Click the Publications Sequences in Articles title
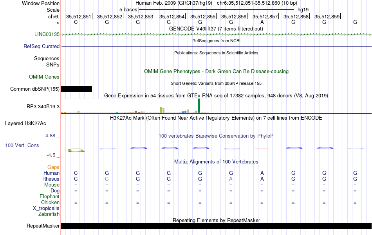372x235 pixels. (x=216, y=53)
